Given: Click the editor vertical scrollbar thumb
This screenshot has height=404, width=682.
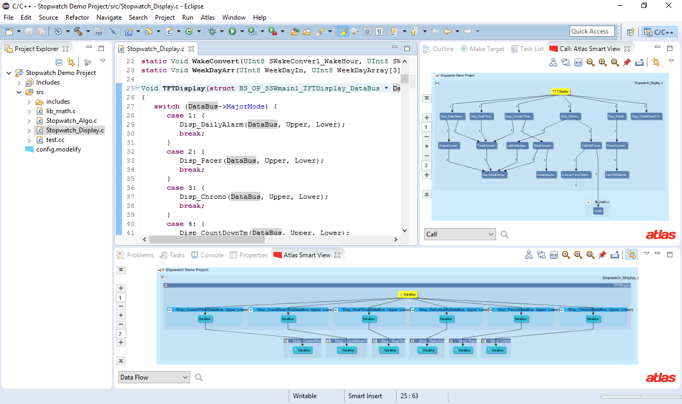Looking at the screenshot, I should (x=405, y=80).
